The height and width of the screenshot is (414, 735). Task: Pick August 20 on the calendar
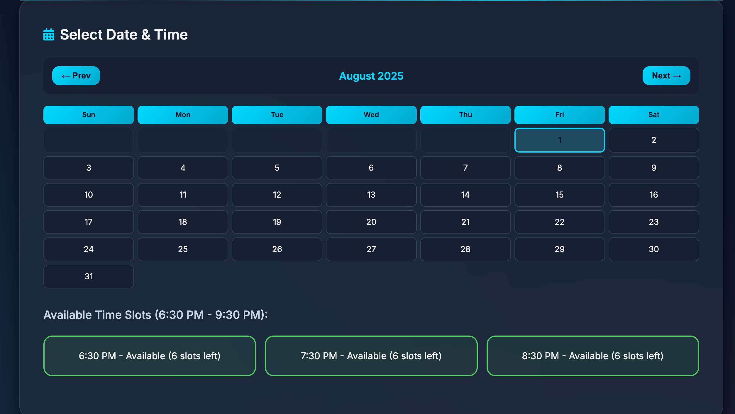point(371,222)
